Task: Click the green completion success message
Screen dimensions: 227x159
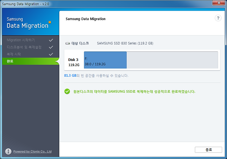Action: (134, 91)
